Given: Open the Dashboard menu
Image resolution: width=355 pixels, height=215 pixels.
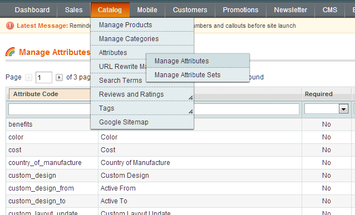Looking at the screenshot, I should tap(32, 10).
